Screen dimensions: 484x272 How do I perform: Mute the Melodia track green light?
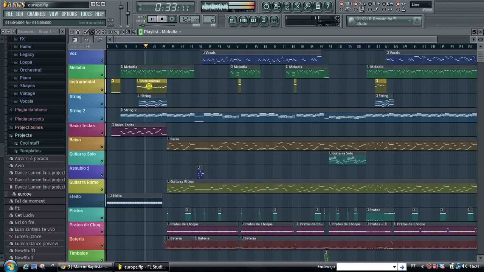(x=102, y=75)
